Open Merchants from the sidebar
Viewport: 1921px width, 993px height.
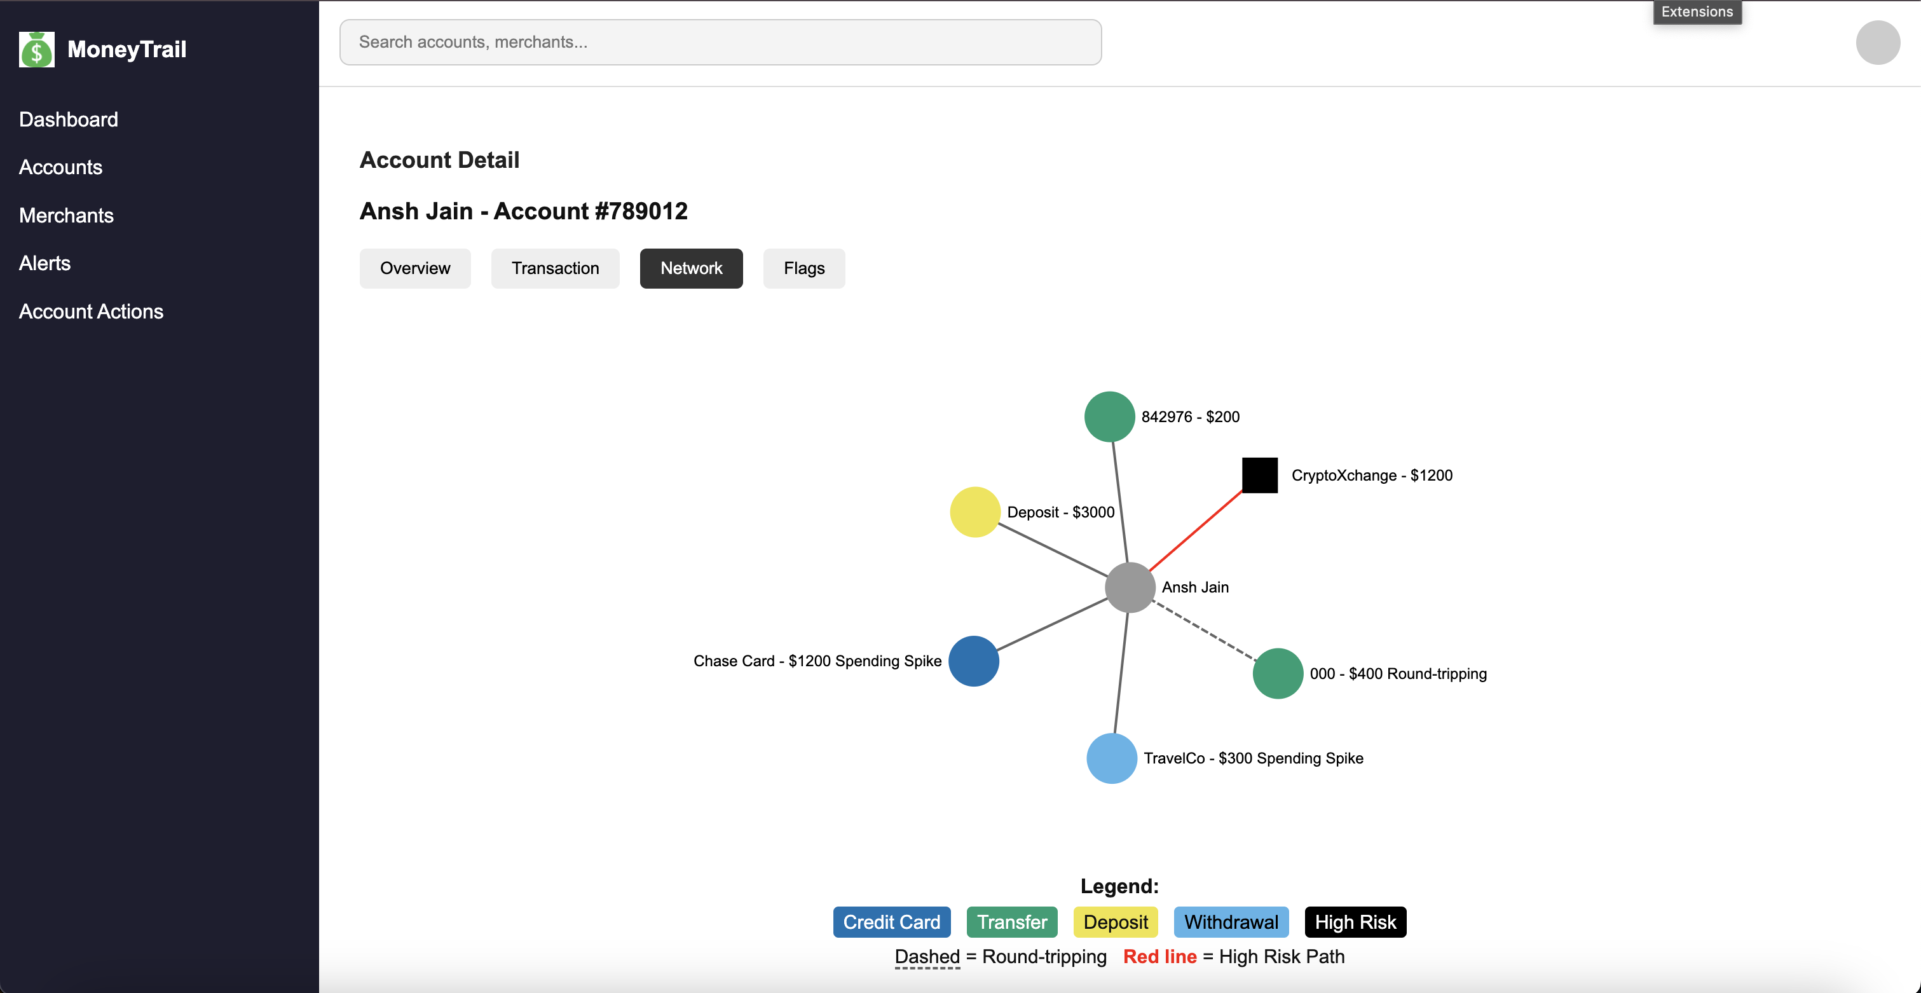(66, 216)
